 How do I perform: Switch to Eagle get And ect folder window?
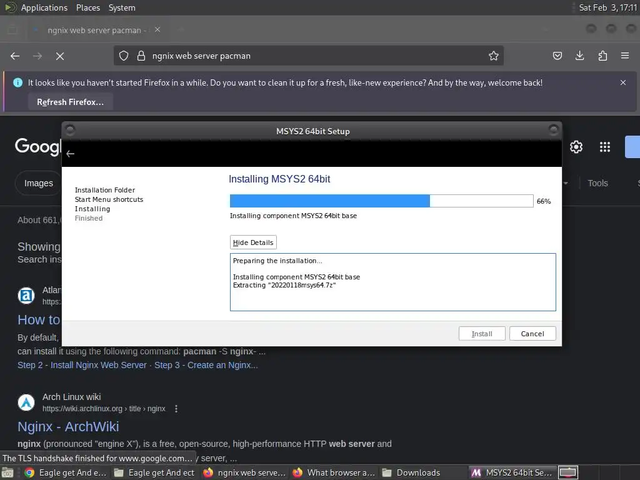[x=154, y=472]
